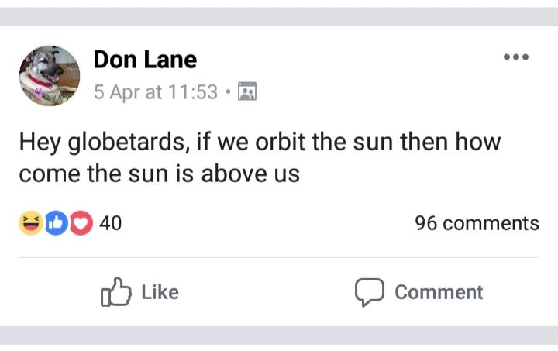Image resolution: width=558 pixels, height=351 pixels.
Task: Click the Comment button label
Action: 439,292
